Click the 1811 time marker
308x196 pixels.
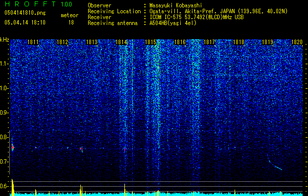point(33,42)
